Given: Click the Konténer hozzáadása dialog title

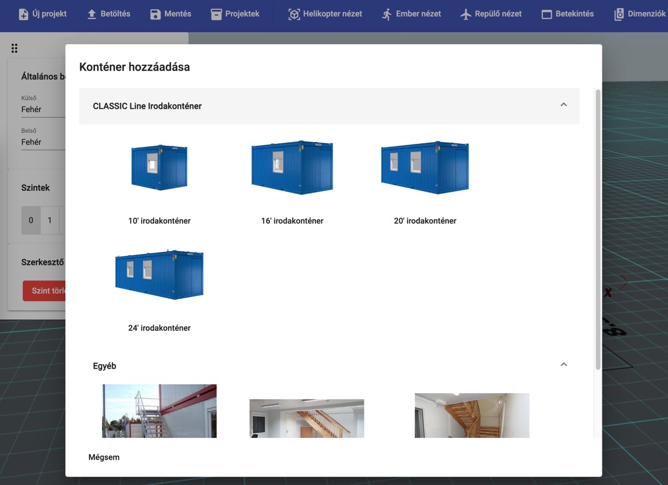Looking at the screenshot, I should click(x=135, y=67).
